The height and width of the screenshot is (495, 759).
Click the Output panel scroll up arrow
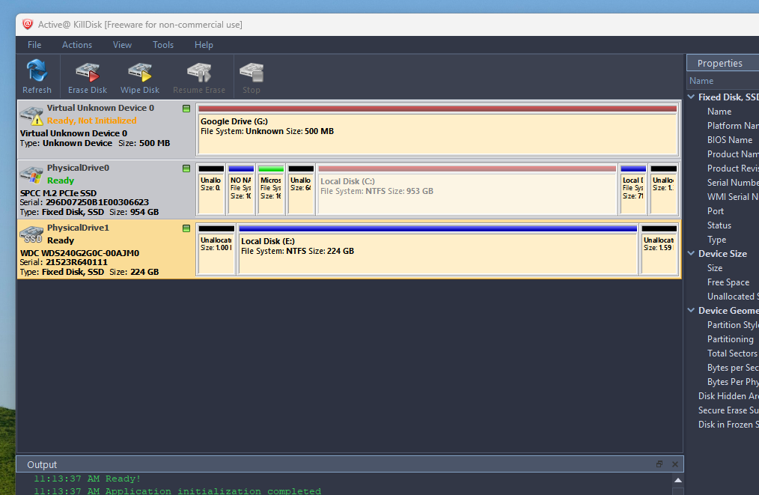click(677, 480)
